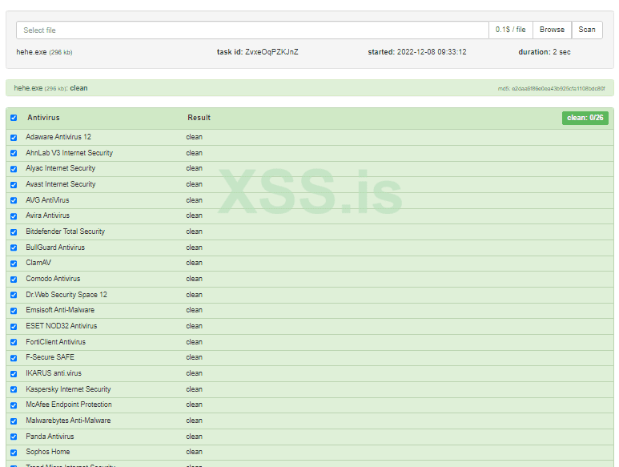Click the ESET NOD32 Antivirus name
Viewport: 619px width, 467px height.
coord(61,326)
